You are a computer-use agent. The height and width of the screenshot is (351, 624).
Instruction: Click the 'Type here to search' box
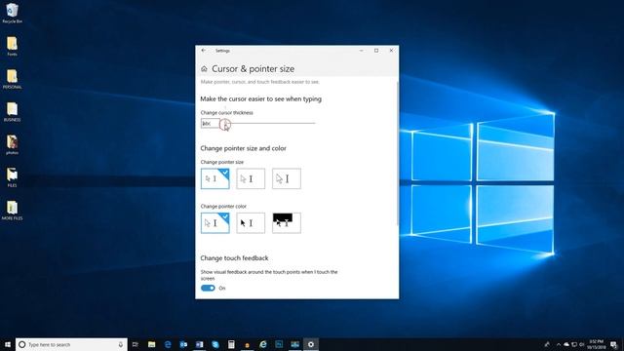pos(71,344)
